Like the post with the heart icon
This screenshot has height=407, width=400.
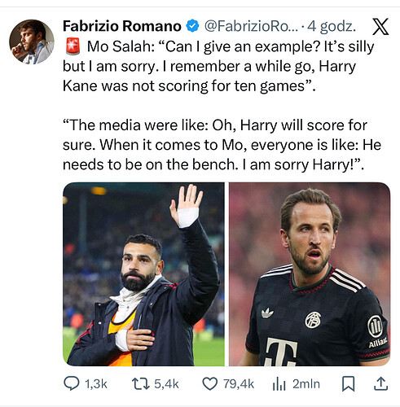click(x=210, y=384)
